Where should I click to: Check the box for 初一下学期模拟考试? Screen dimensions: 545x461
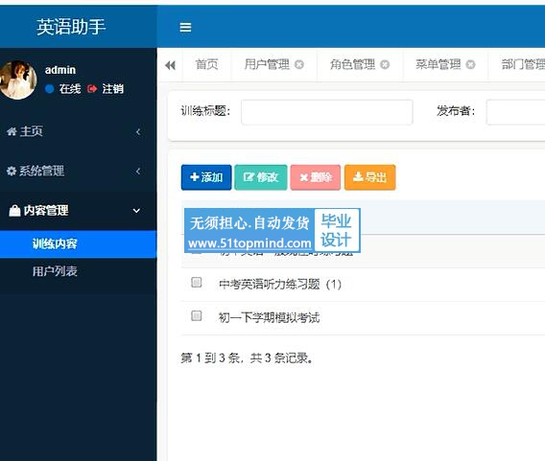click(197, 315)
